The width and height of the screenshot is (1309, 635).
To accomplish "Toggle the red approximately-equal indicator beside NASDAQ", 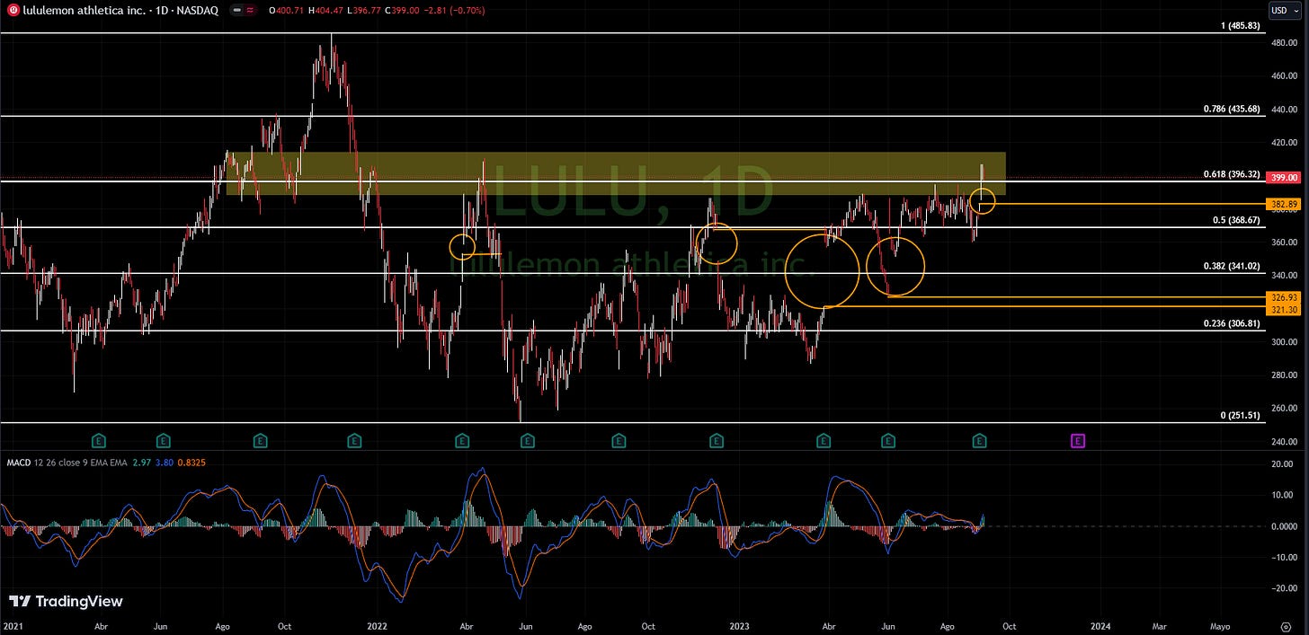I will point(249,11).
